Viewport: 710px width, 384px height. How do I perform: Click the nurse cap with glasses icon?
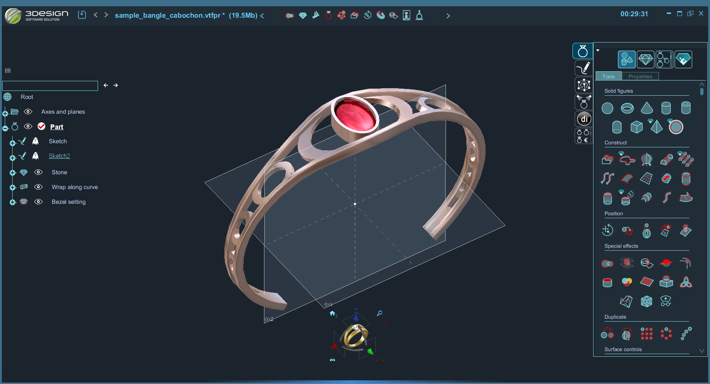point(666,301)
